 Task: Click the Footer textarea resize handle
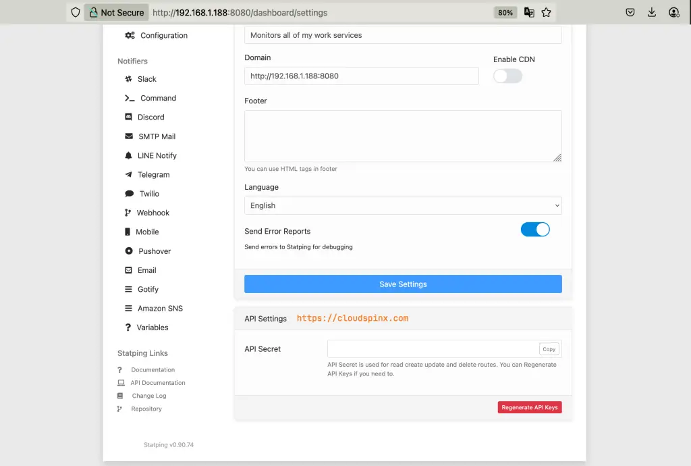558,158
